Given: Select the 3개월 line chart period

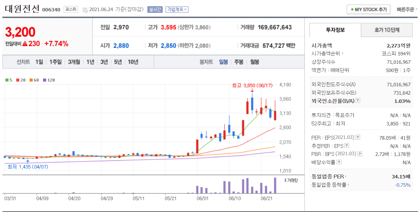Looking at the screenshot, I should (74, 62).
